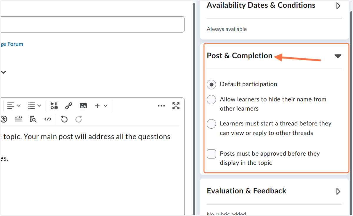Toggle fullscreen editor mode
The height and width of the screenshot is (216, 353).
click(176, 106)
